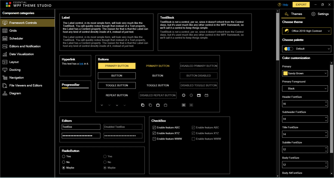Check the Enable feature WWW checkbox
This screenshot has height=178, width=334.
coord(154,139)
